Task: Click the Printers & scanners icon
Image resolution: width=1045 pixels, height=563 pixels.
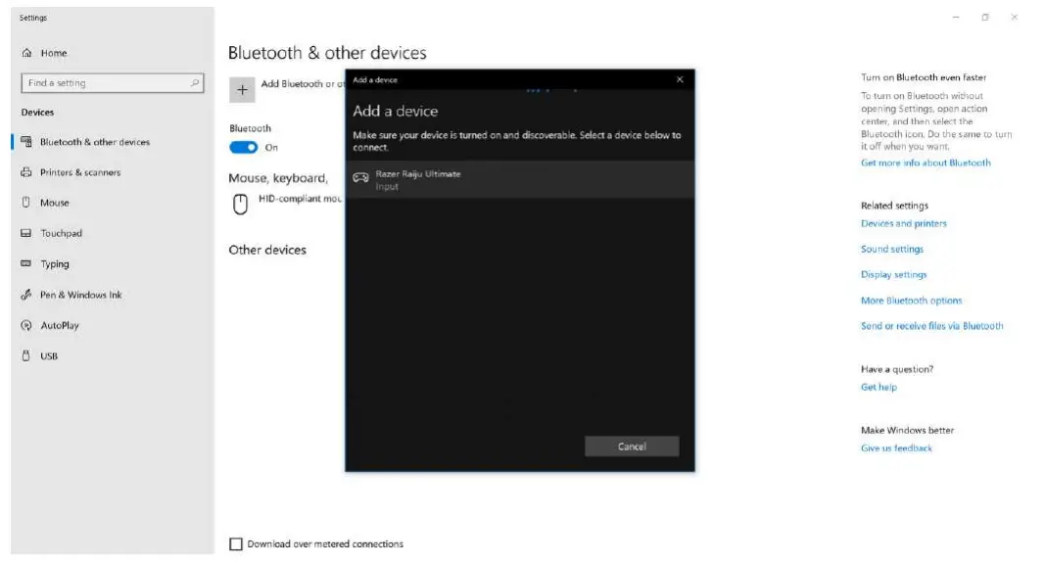Action: [x=26, y=172]
